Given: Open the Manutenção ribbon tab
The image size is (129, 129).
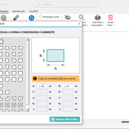Looking at the screenshot, I should 19,11.
